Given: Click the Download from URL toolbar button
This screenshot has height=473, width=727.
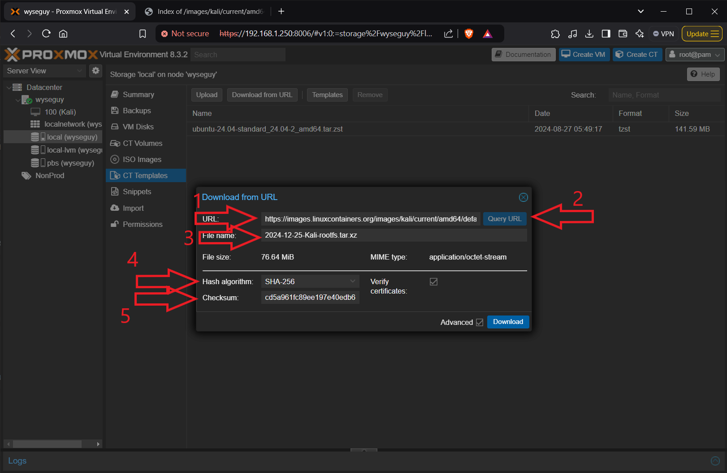Looking at the screenshot, I should pos(262,95).
